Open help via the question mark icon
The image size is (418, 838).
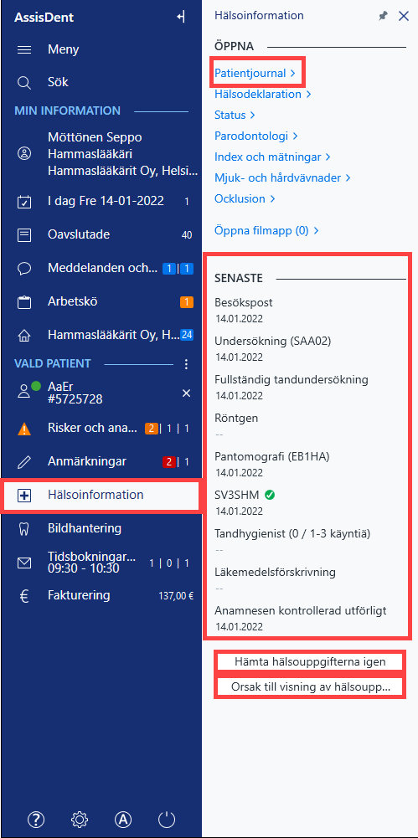coord(36,819)
